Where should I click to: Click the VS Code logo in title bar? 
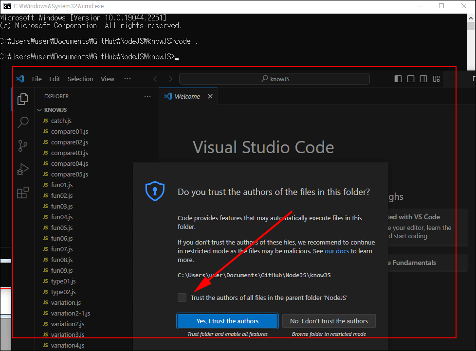20,79
